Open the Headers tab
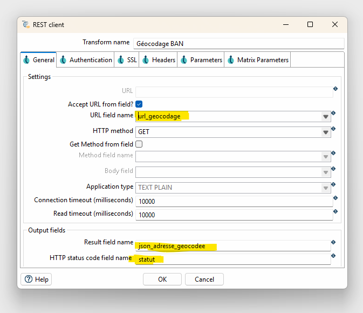 [x=159, y=60]
